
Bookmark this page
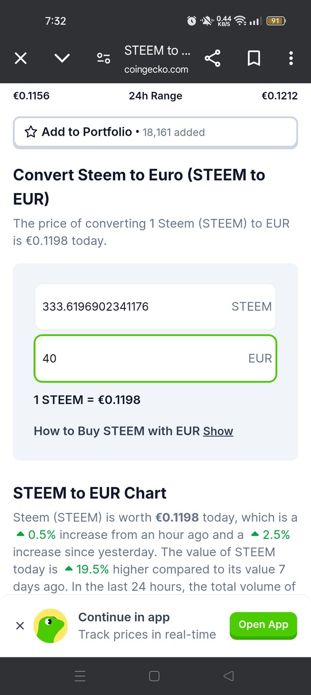[254, 59]
